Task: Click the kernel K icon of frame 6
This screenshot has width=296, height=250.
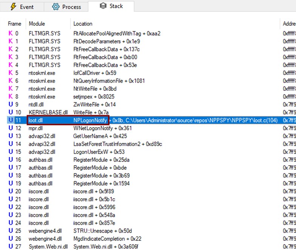Action: pos(11,81)
